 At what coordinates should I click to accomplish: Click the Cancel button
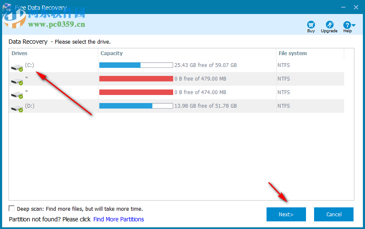point(334,214)
